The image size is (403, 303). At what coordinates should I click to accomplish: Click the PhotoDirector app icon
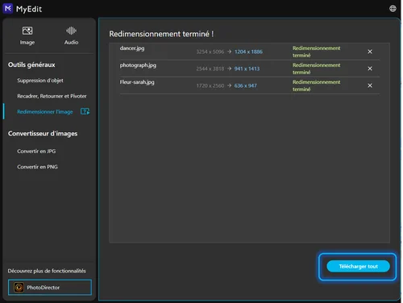[19, 288]
